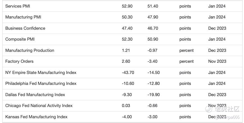244x123 pixels.
Task: Select Factory Orders previous value -3.40
Action: tap(152, 61)
